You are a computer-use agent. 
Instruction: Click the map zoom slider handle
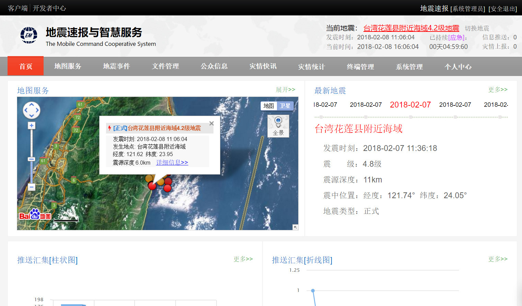click(32, 159)
